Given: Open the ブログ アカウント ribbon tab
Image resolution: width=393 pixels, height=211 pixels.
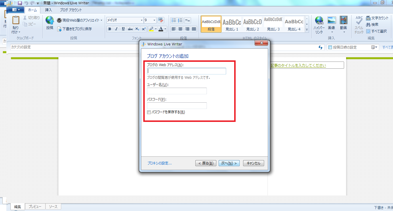Looking at the screenshot, I should [x=71, y=10].
